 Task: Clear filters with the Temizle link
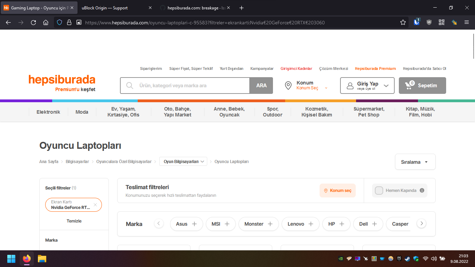click(x=74, y=221)
